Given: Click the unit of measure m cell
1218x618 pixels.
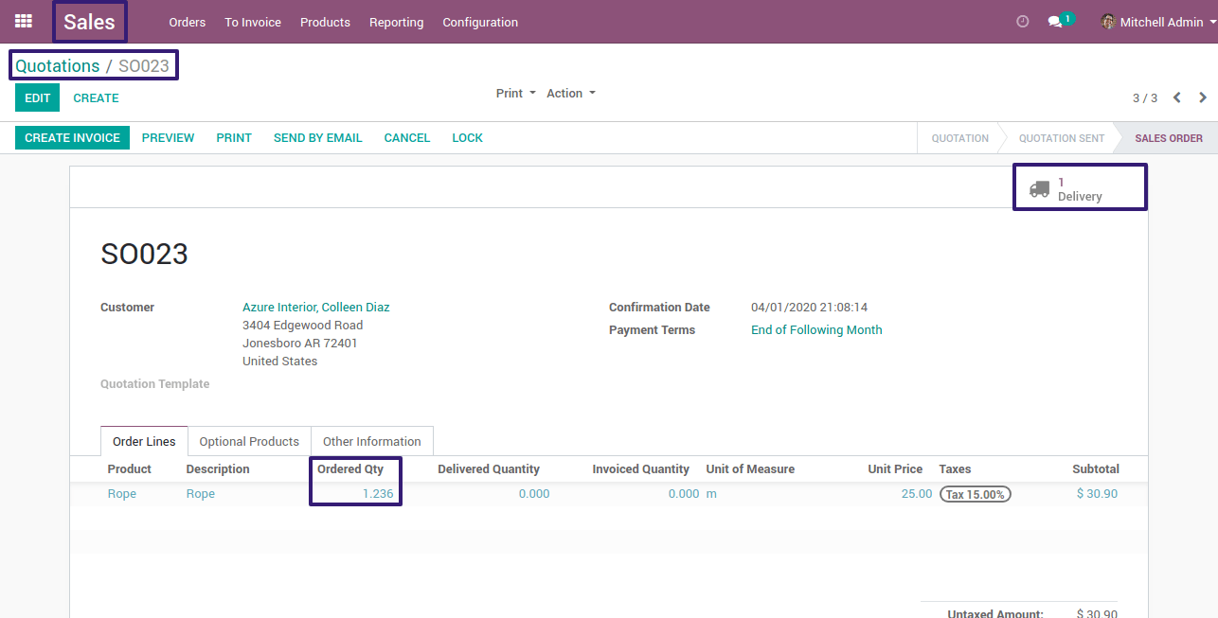Looking at the screenshot, I should [711, 494].
